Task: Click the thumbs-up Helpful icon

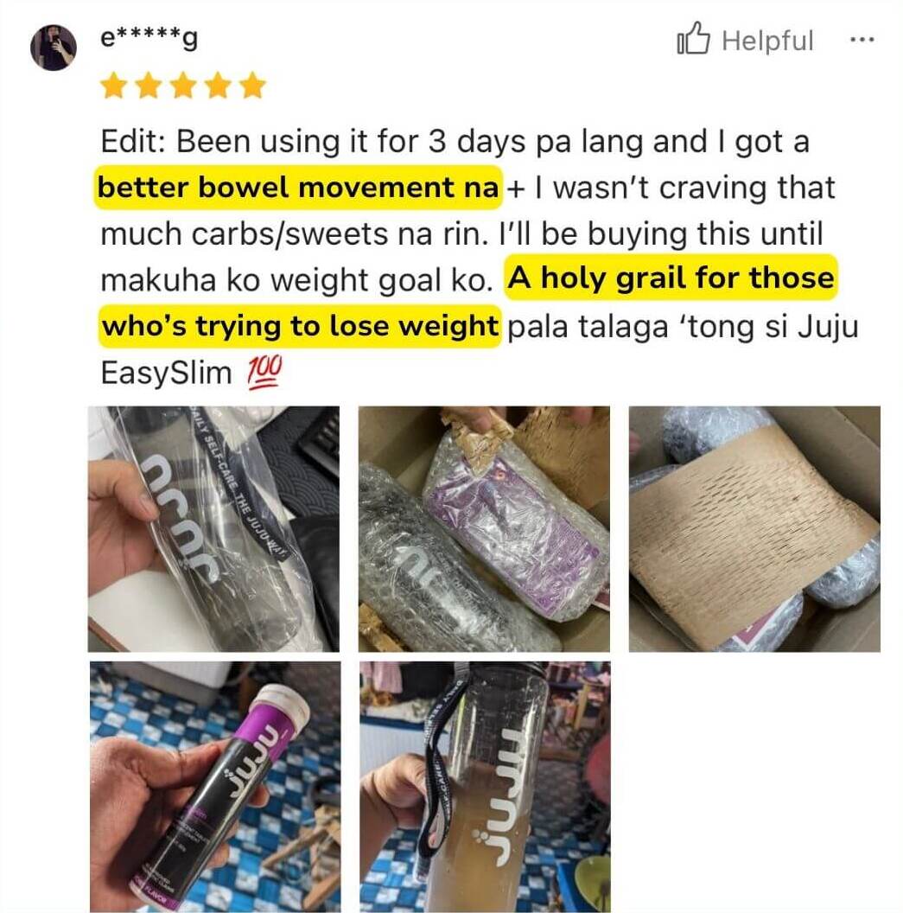Action: tap(694, 38)
